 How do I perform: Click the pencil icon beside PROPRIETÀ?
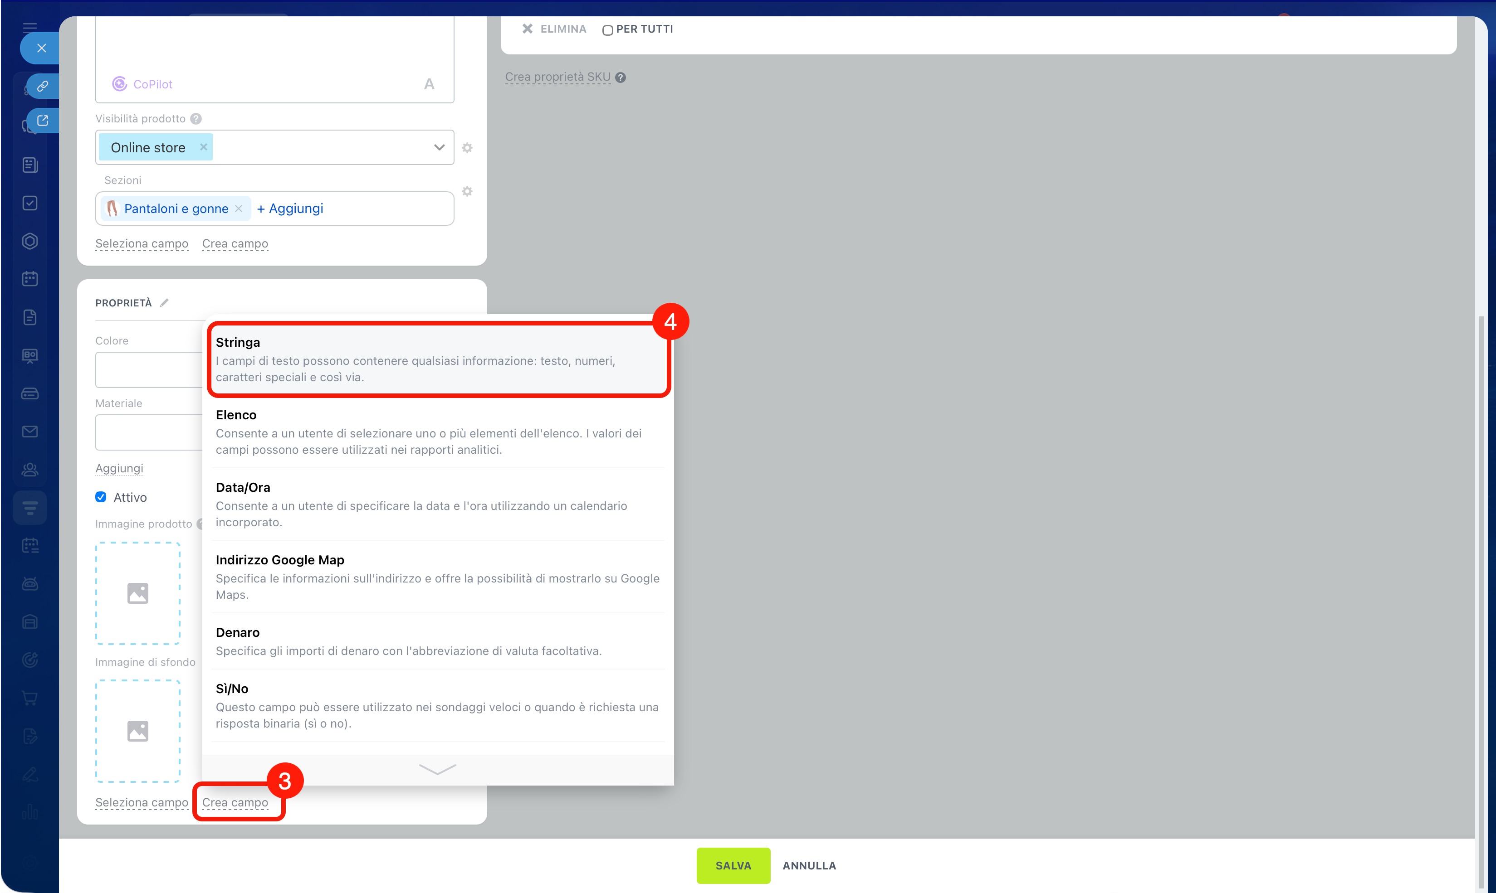coord(164,303)
